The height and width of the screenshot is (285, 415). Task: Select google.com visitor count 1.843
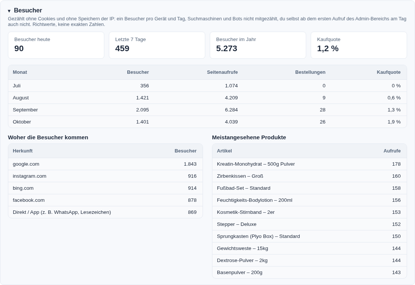coord(190,164)
